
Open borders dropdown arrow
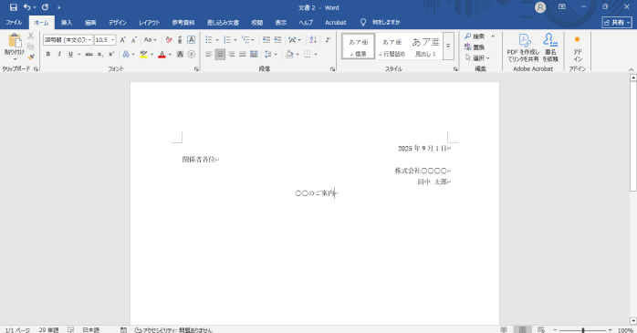(x=316, y=54)
